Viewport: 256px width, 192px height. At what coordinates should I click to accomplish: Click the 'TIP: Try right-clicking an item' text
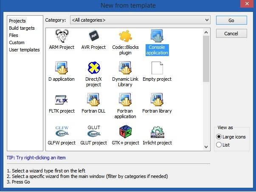(36, 158)
